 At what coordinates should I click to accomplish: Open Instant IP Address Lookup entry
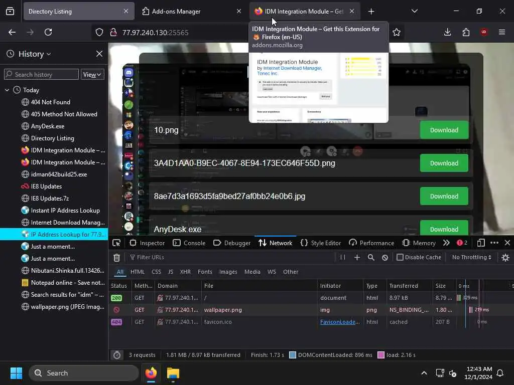point(65,210)
